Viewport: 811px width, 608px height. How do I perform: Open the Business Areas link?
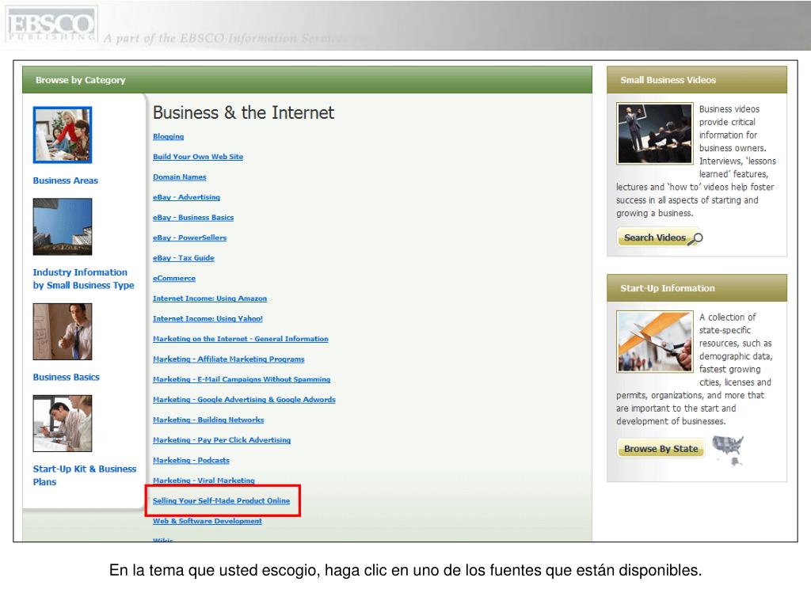coord(65,180)
